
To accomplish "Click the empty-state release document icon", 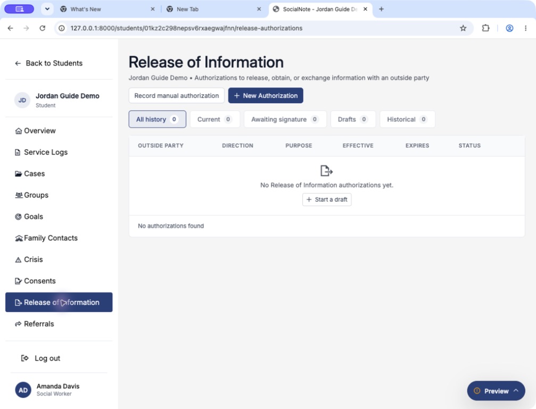I will point(326,170).
